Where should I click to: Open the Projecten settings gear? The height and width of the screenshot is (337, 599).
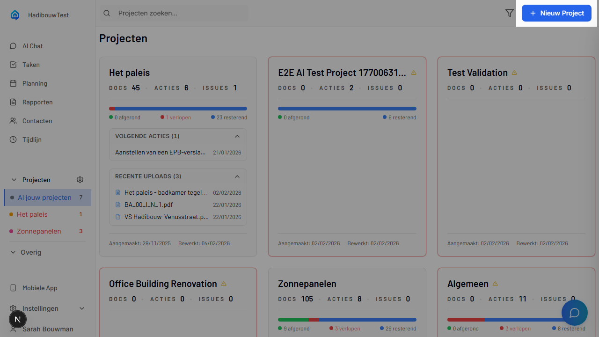pos(80,180)
